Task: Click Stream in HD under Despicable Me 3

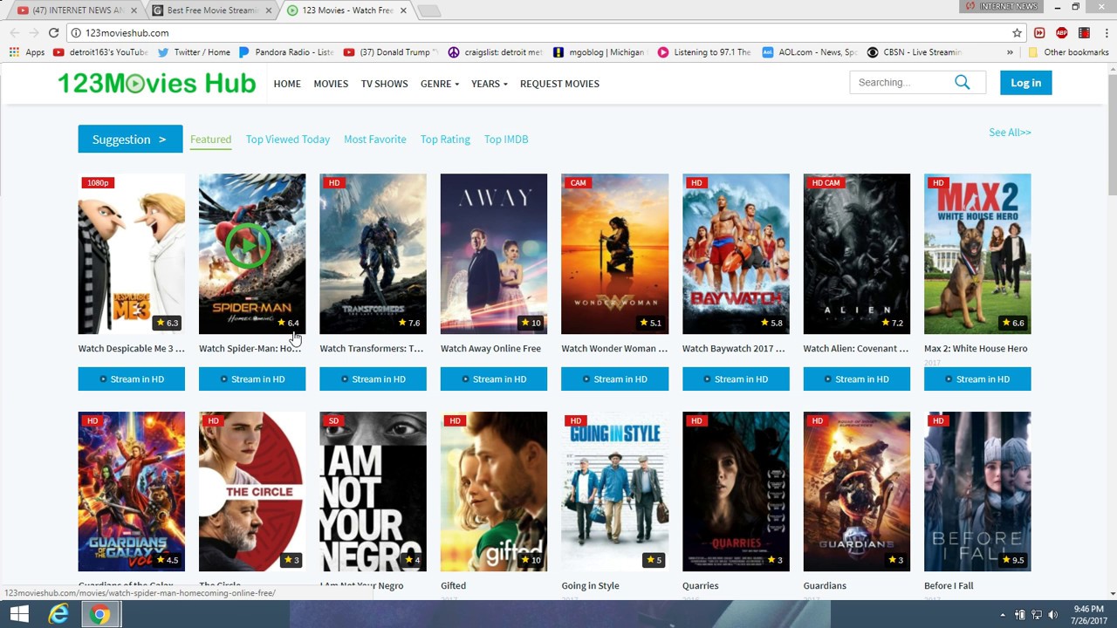Action: tap(131, 379)
